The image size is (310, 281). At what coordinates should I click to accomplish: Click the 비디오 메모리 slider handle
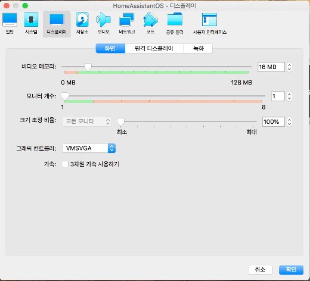click(x=88, y=67)
